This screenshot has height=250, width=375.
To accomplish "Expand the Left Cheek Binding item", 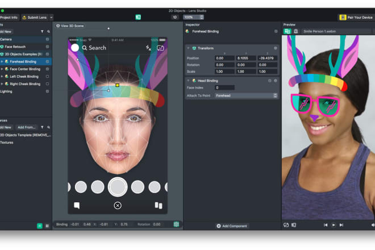I will point(2,76).
